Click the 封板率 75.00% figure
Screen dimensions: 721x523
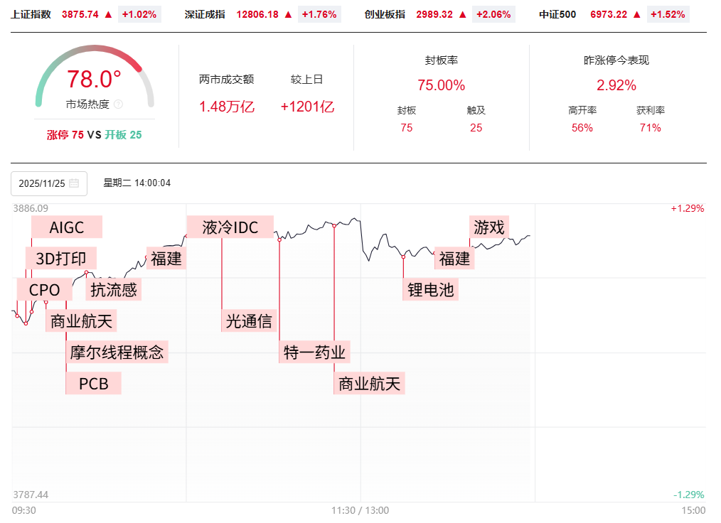[x=441, y=86]
